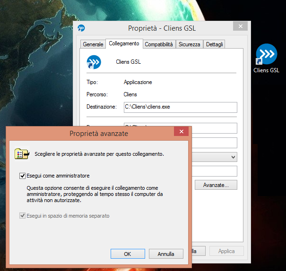Go to the Sicurezza tab
286x271 pixels.
190,44
